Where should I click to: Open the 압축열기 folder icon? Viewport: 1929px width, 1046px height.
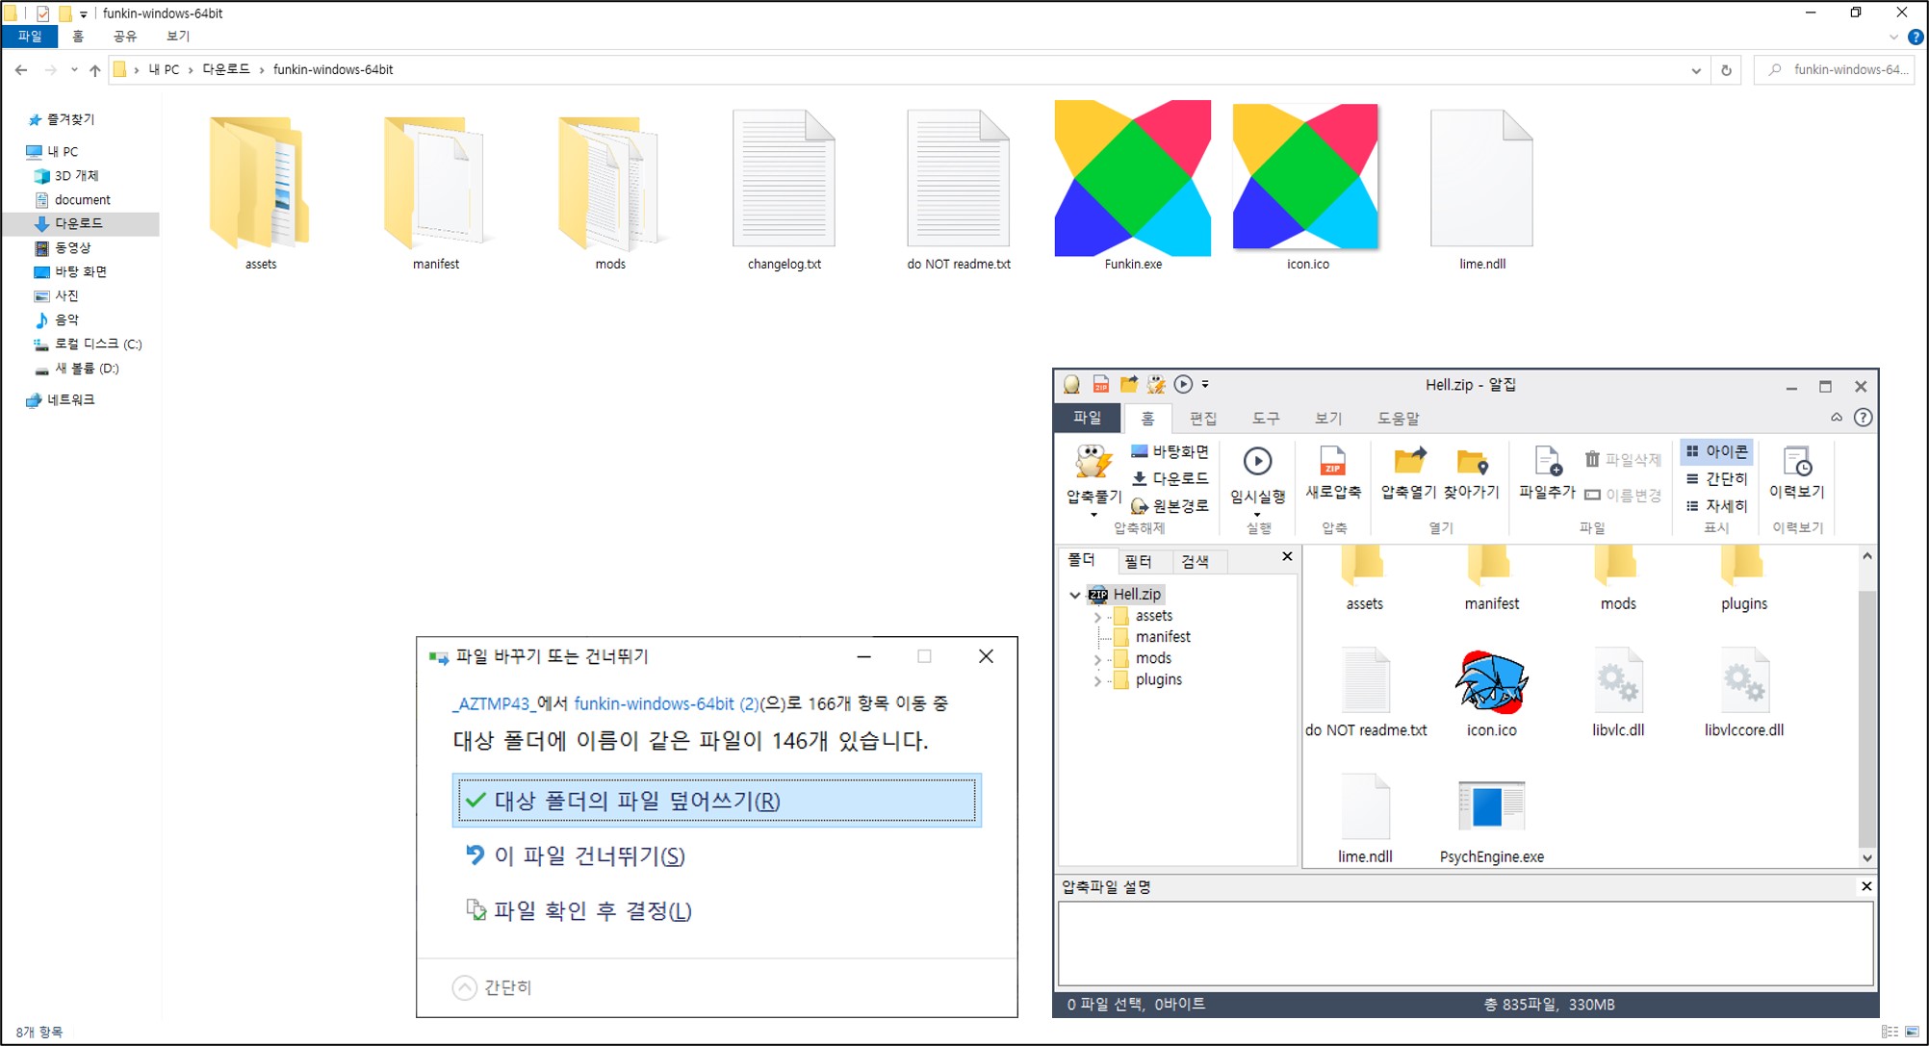(1408, 463)
